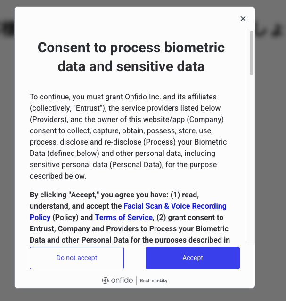286x301 pixels.
Task: Click the Onfido circular logo icon
Action: click(105, 280)
